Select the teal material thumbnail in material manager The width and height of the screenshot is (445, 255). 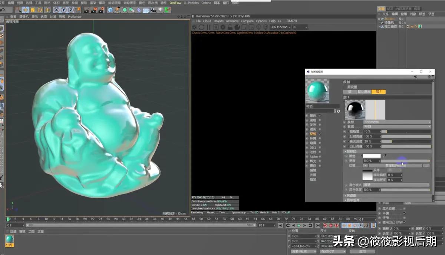pos(9,240)
